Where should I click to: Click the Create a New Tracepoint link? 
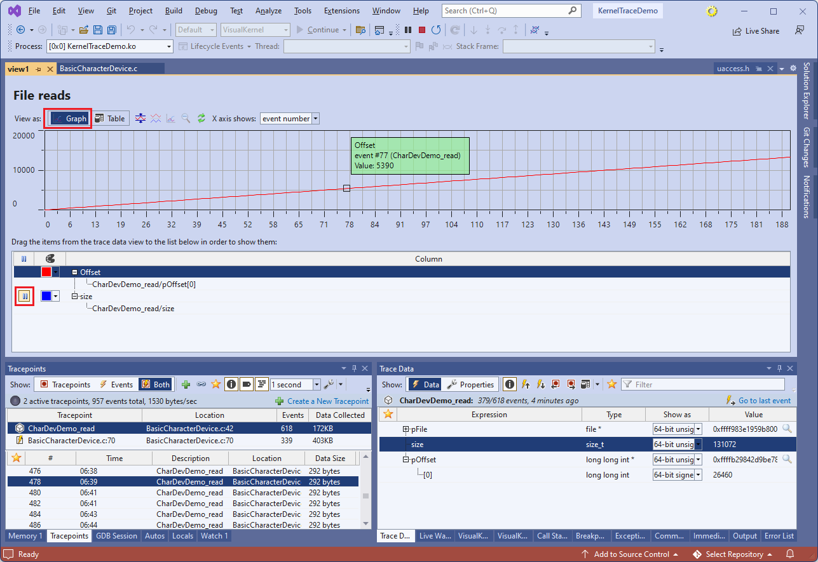pos(327,401)
